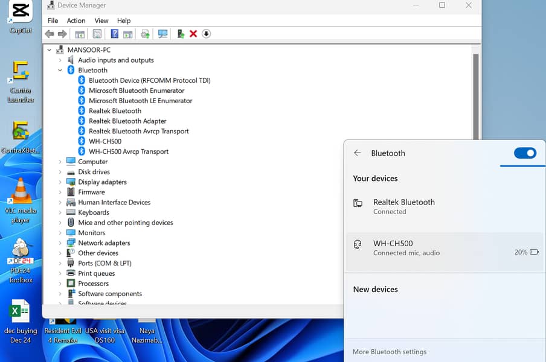
Task: Toggle the show/hide console tree toolbar icon
Action: (x=80, y=34)
